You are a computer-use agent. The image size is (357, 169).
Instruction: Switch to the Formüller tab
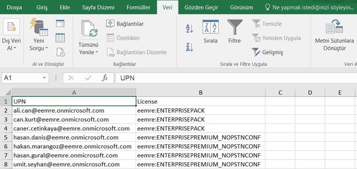tap(138, 8)
